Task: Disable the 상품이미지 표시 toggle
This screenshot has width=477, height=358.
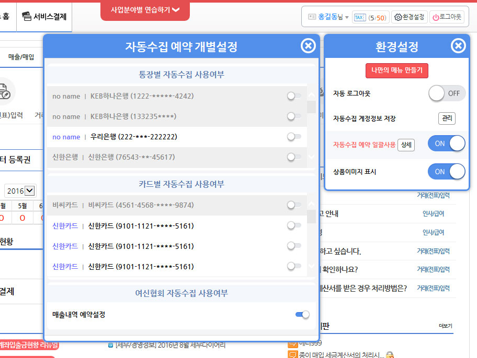Action: pyautogui.click(x=447, y=172)
